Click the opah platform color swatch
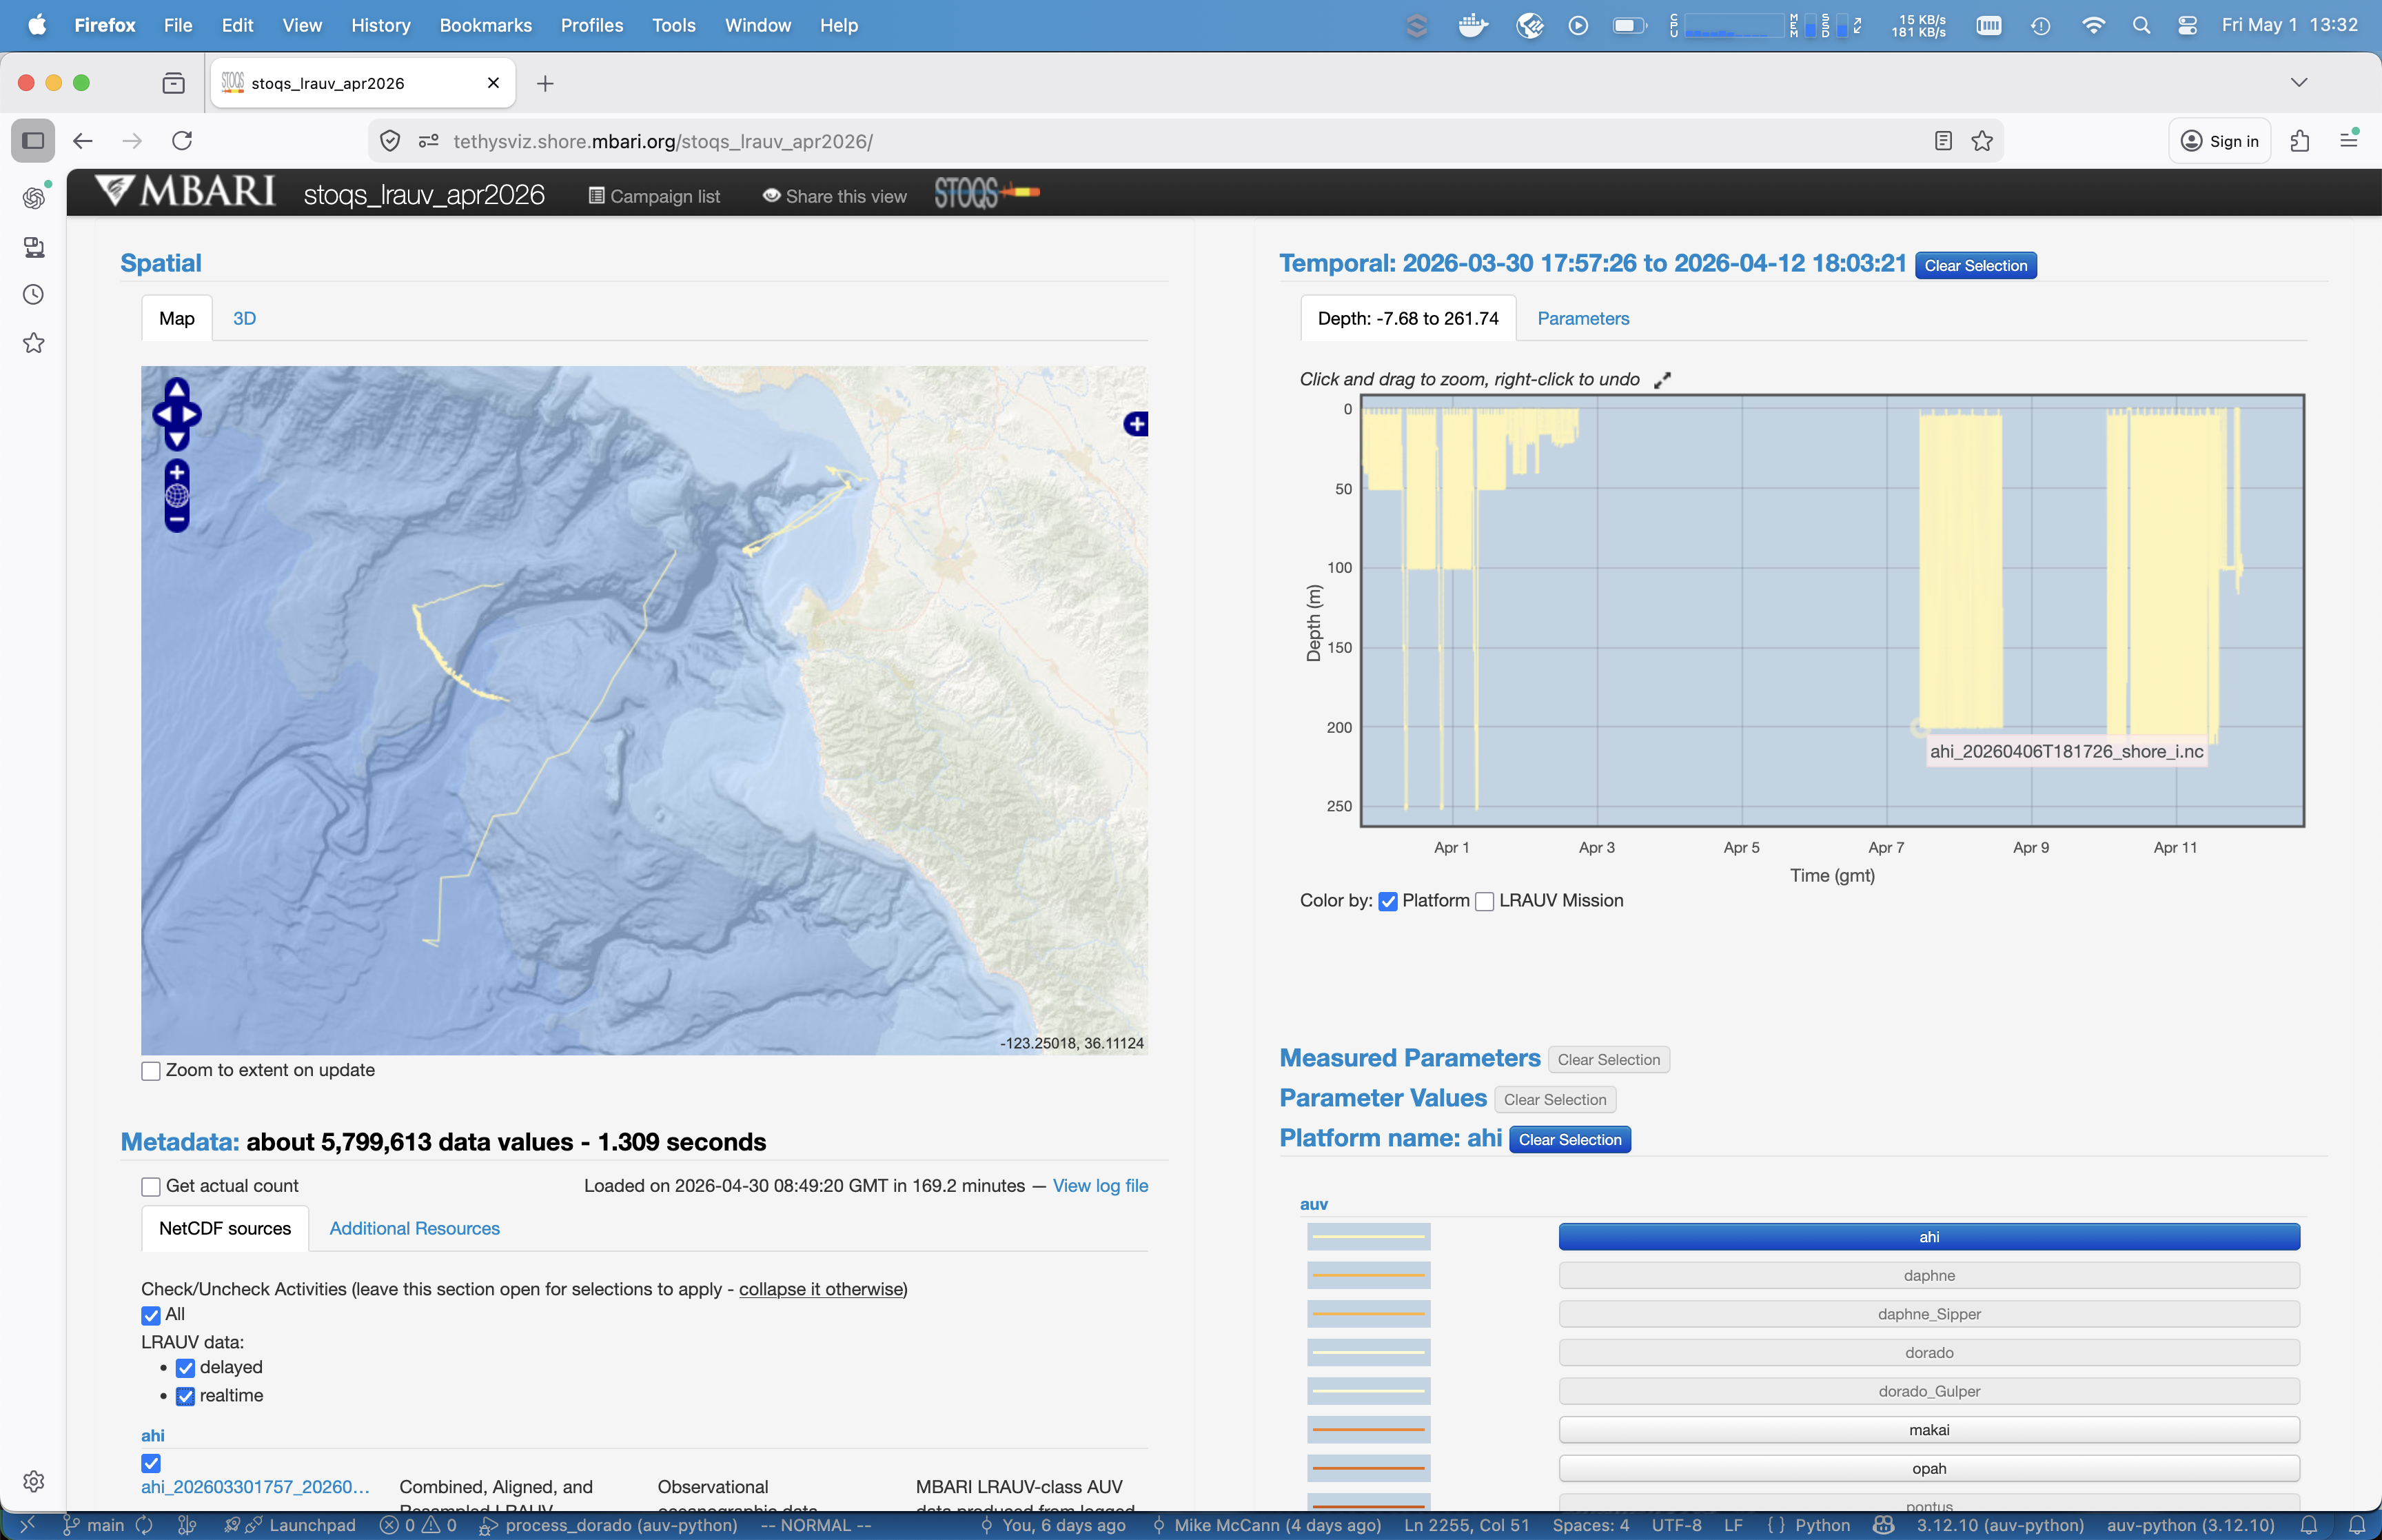This screenshot has height=1540, width=2382. point(1368,1469)
